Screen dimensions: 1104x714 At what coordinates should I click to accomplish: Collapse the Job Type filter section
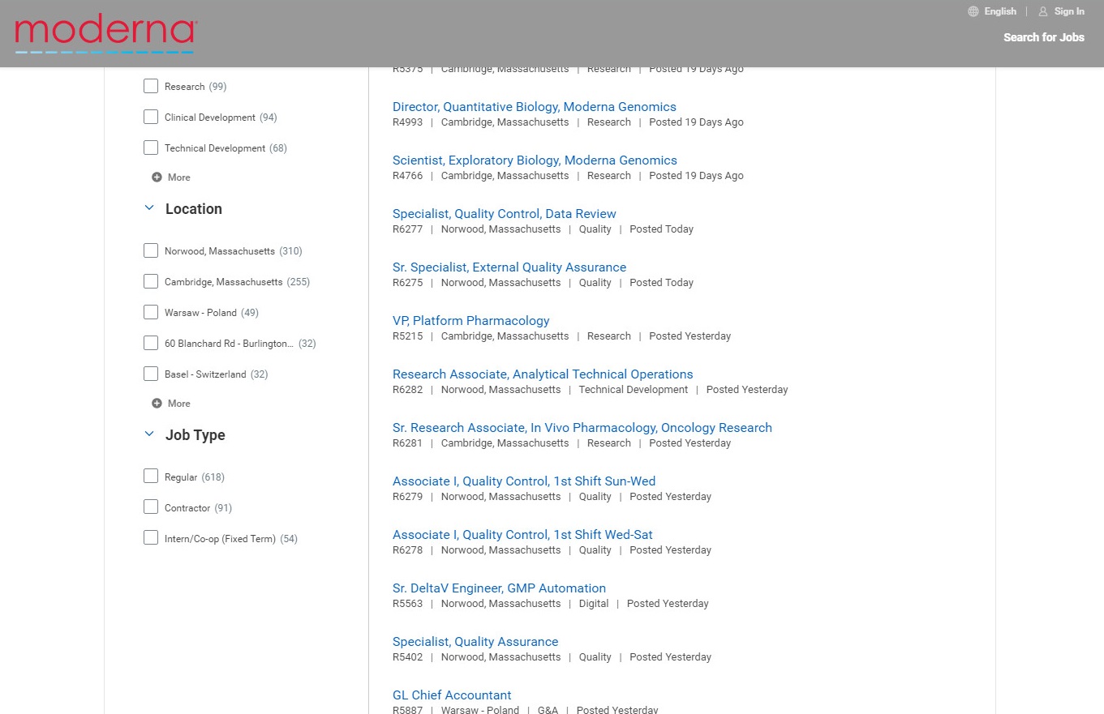pos(149,434)
